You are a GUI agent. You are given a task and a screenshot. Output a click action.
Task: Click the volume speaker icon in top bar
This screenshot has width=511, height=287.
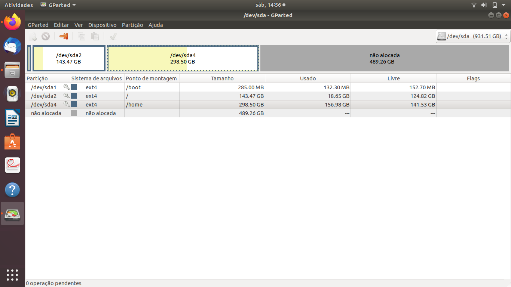point(484,5)
